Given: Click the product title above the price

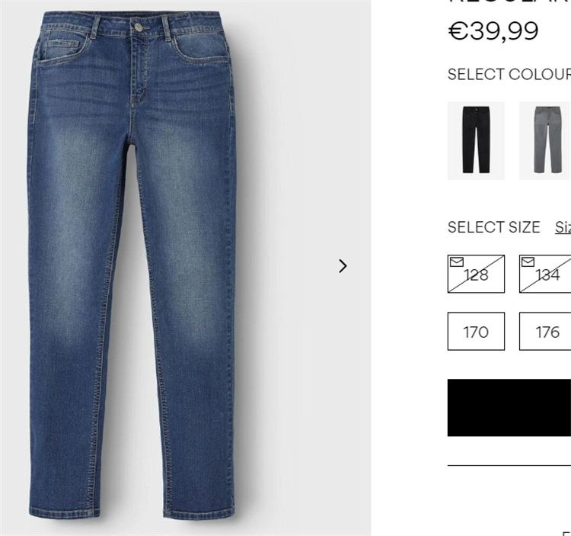Looking at the screenshot, I should tap(509, 2).
